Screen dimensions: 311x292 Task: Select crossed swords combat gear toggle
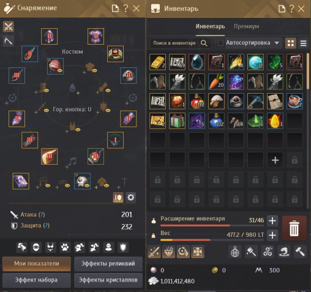point(9,26)
